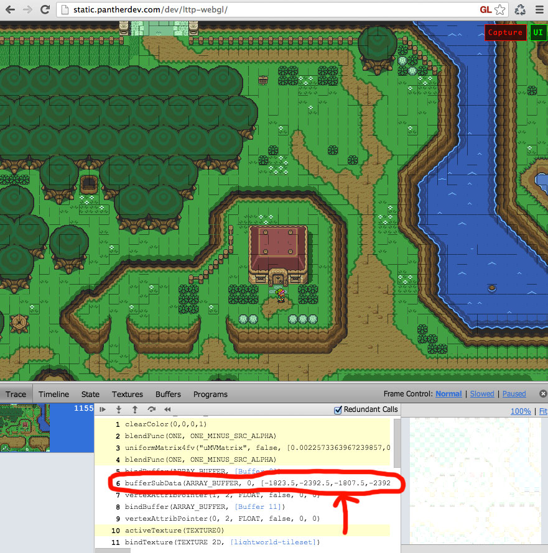Select captured frame 1155 thumbnail
548x553 pixels.
click(47, 428)
